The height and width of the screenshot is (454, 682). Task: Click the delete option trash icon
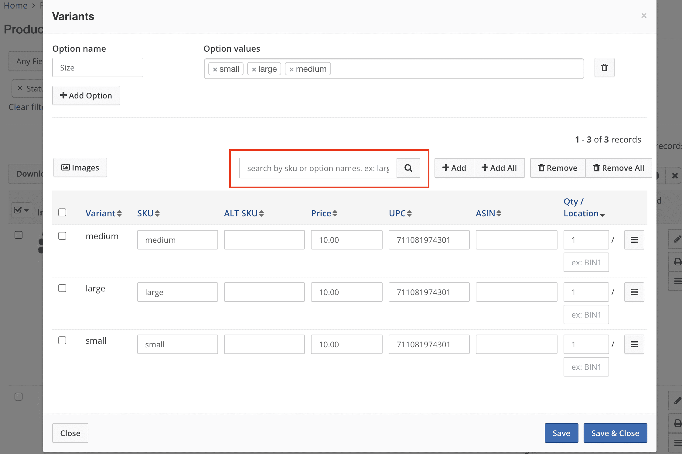pyautogui.click(x=604, y=67)
